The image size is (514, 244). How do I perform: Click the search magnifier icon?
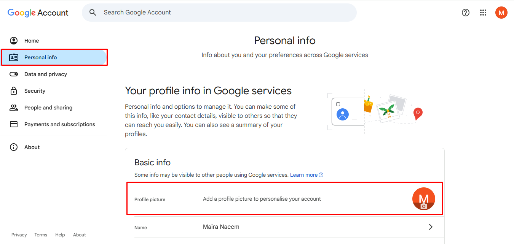(x=93, y=12)
